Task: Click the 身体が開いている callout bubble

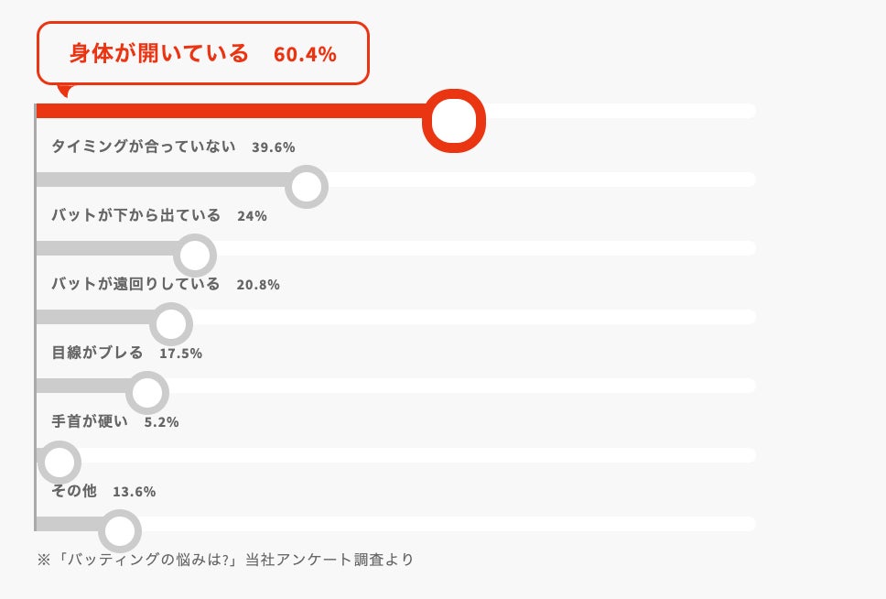Action: 202,54
